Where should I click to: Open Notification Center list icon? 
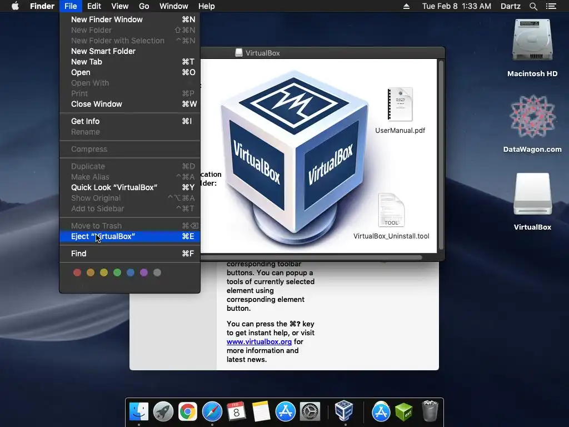(551, 6)
